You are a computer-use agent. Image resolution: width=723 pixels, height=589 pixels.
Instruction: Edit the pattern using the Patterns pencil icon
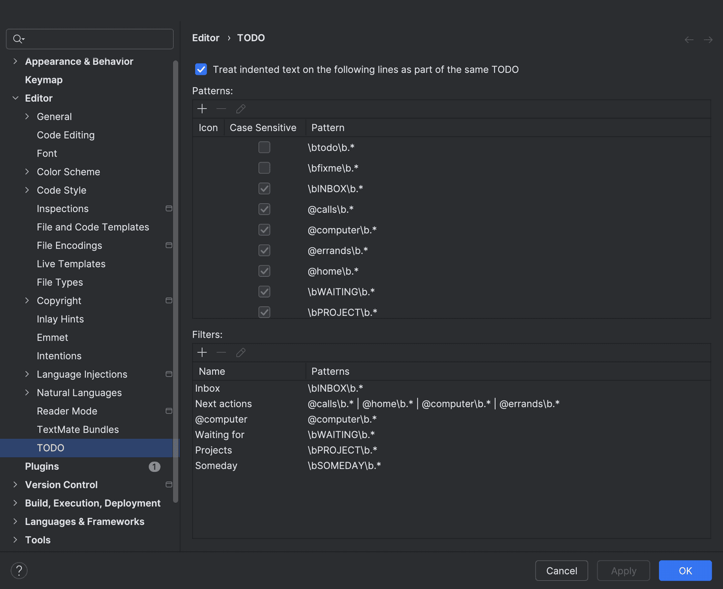point(241,108)
